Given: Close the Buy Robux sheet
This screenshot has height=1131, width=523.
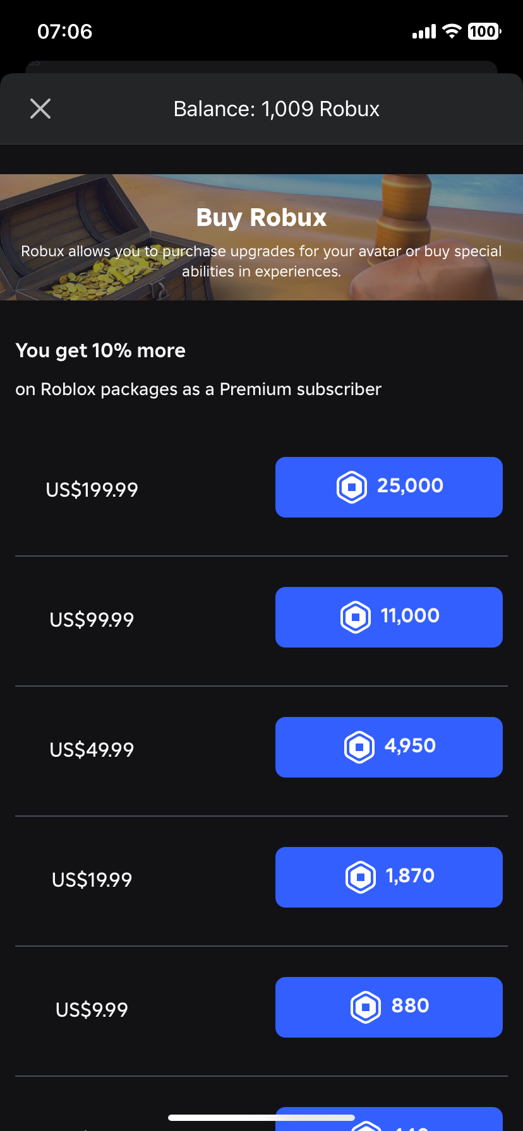Looking at the screenshot, I should [40, 109].
